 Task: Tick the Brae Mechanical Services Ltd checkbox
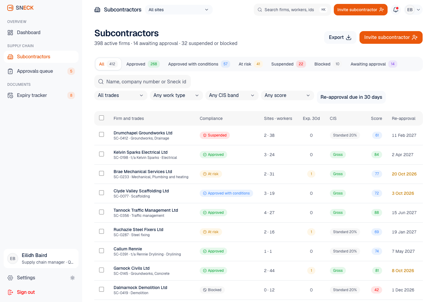point(101,173)
